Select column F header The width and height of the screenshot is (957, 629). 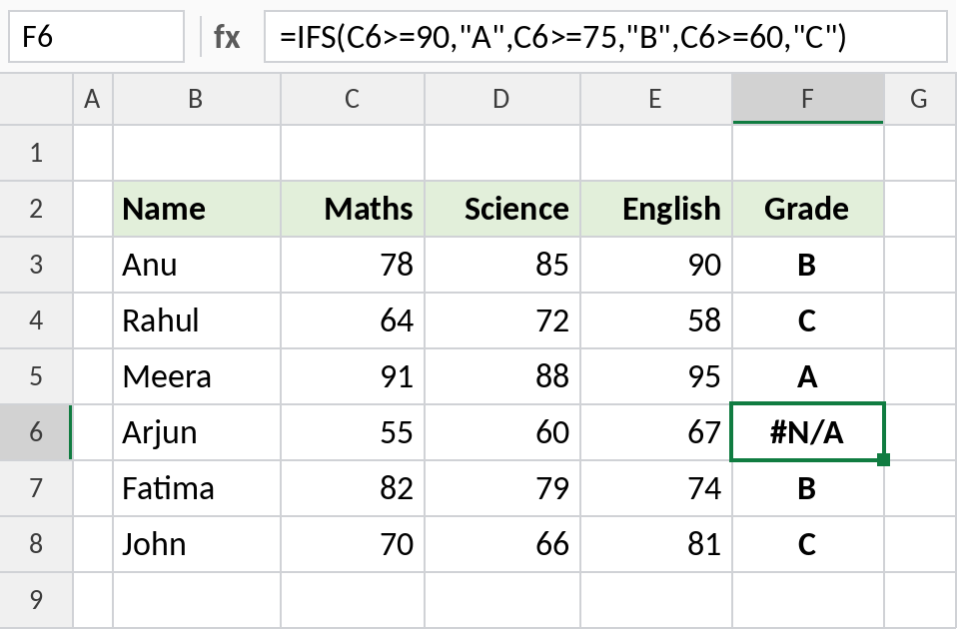click(808, 99)
